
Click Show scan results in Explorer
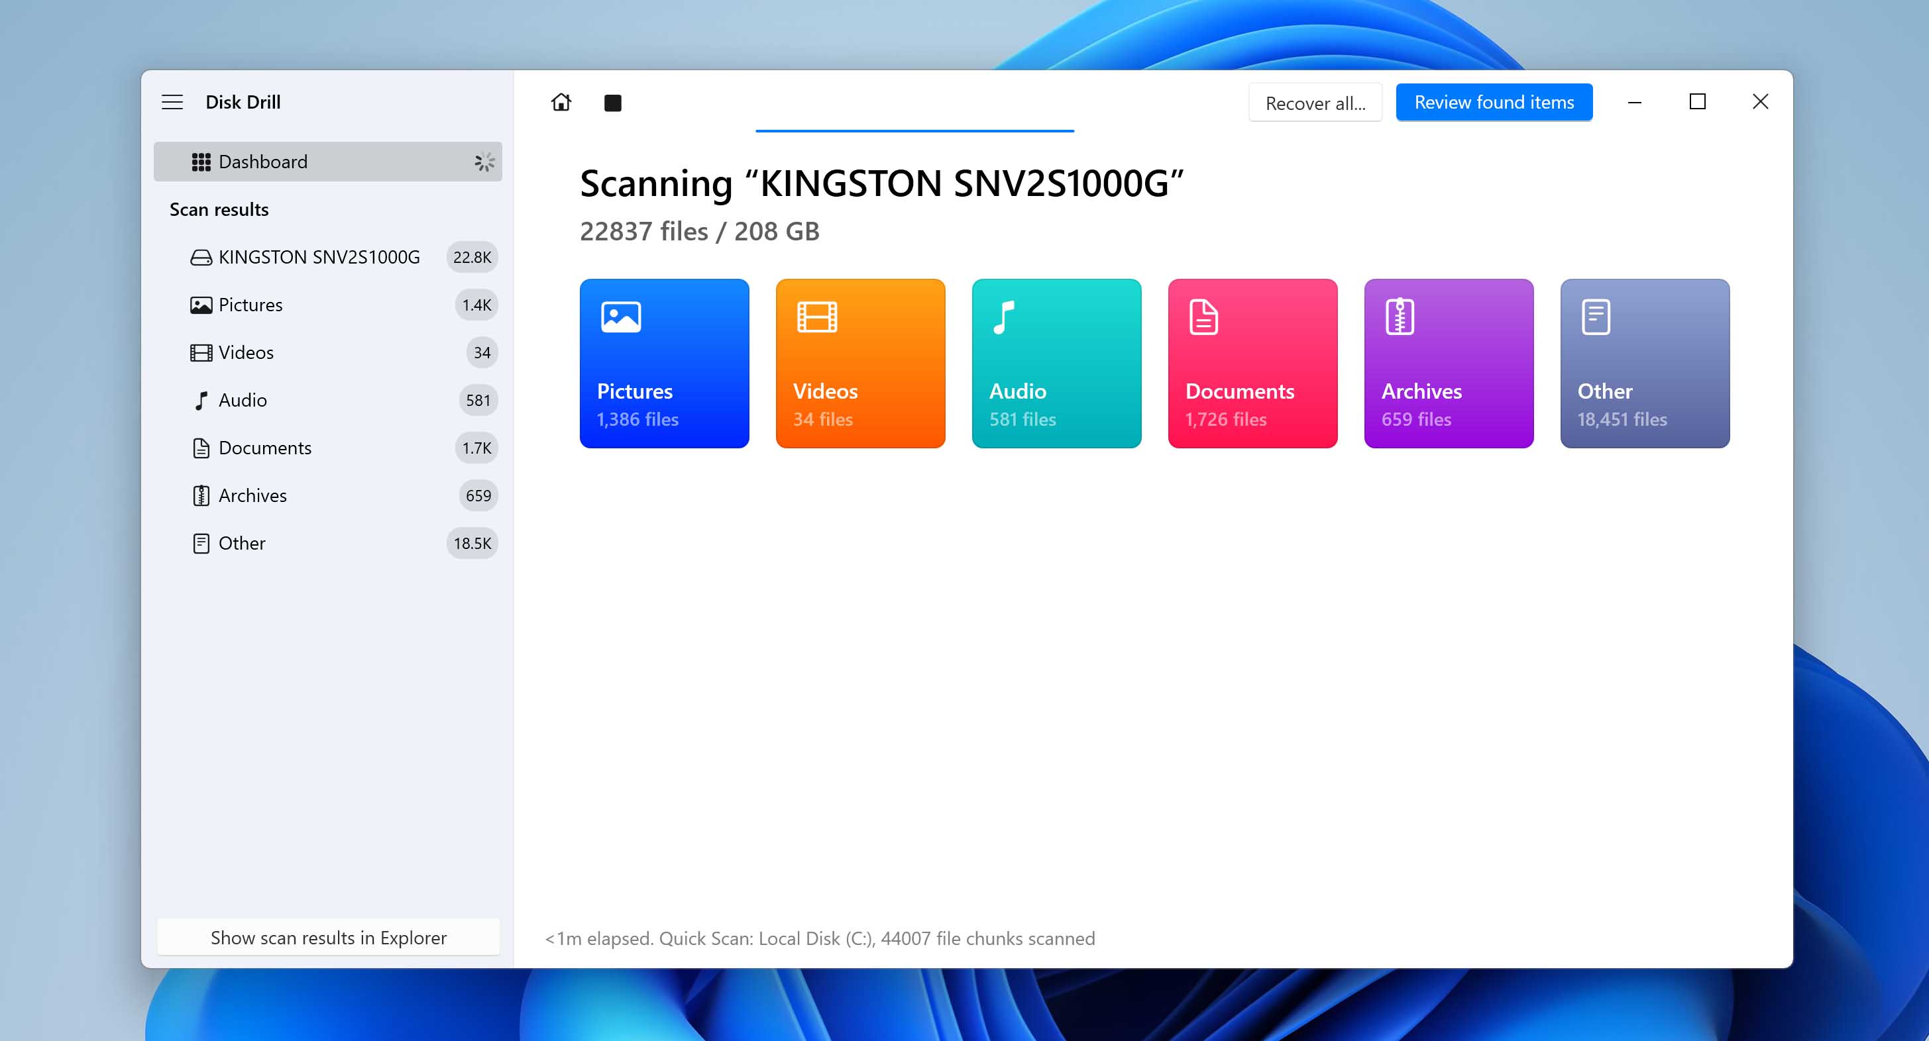[x=328, y=938]
